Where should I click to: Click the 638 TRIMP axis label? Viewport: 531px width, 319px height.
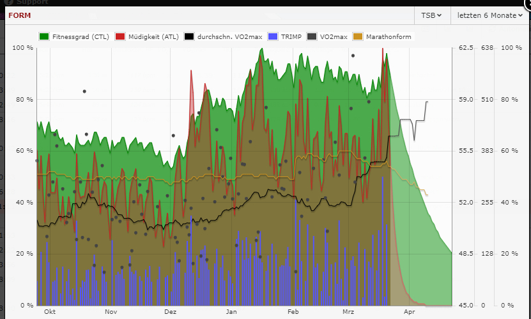[487, 48]
